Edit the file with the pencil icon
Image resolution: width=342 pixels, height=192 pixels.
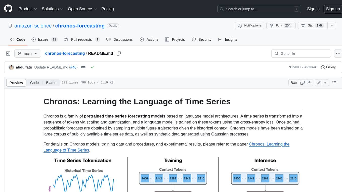pos(319,83)
